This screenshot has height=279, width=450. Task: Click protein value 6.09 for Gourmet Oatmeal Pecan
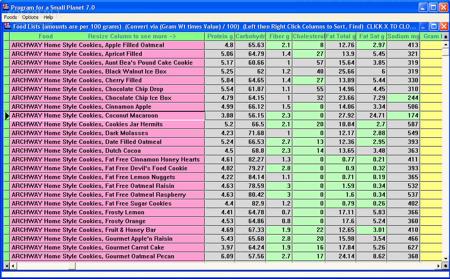click(220, 257)
